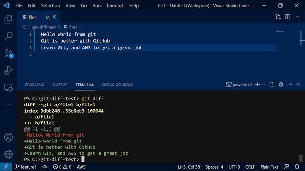Screen dimensions: 305x171
Task: Click removed line '-Hellow World from git'
Action: [54, 135]
